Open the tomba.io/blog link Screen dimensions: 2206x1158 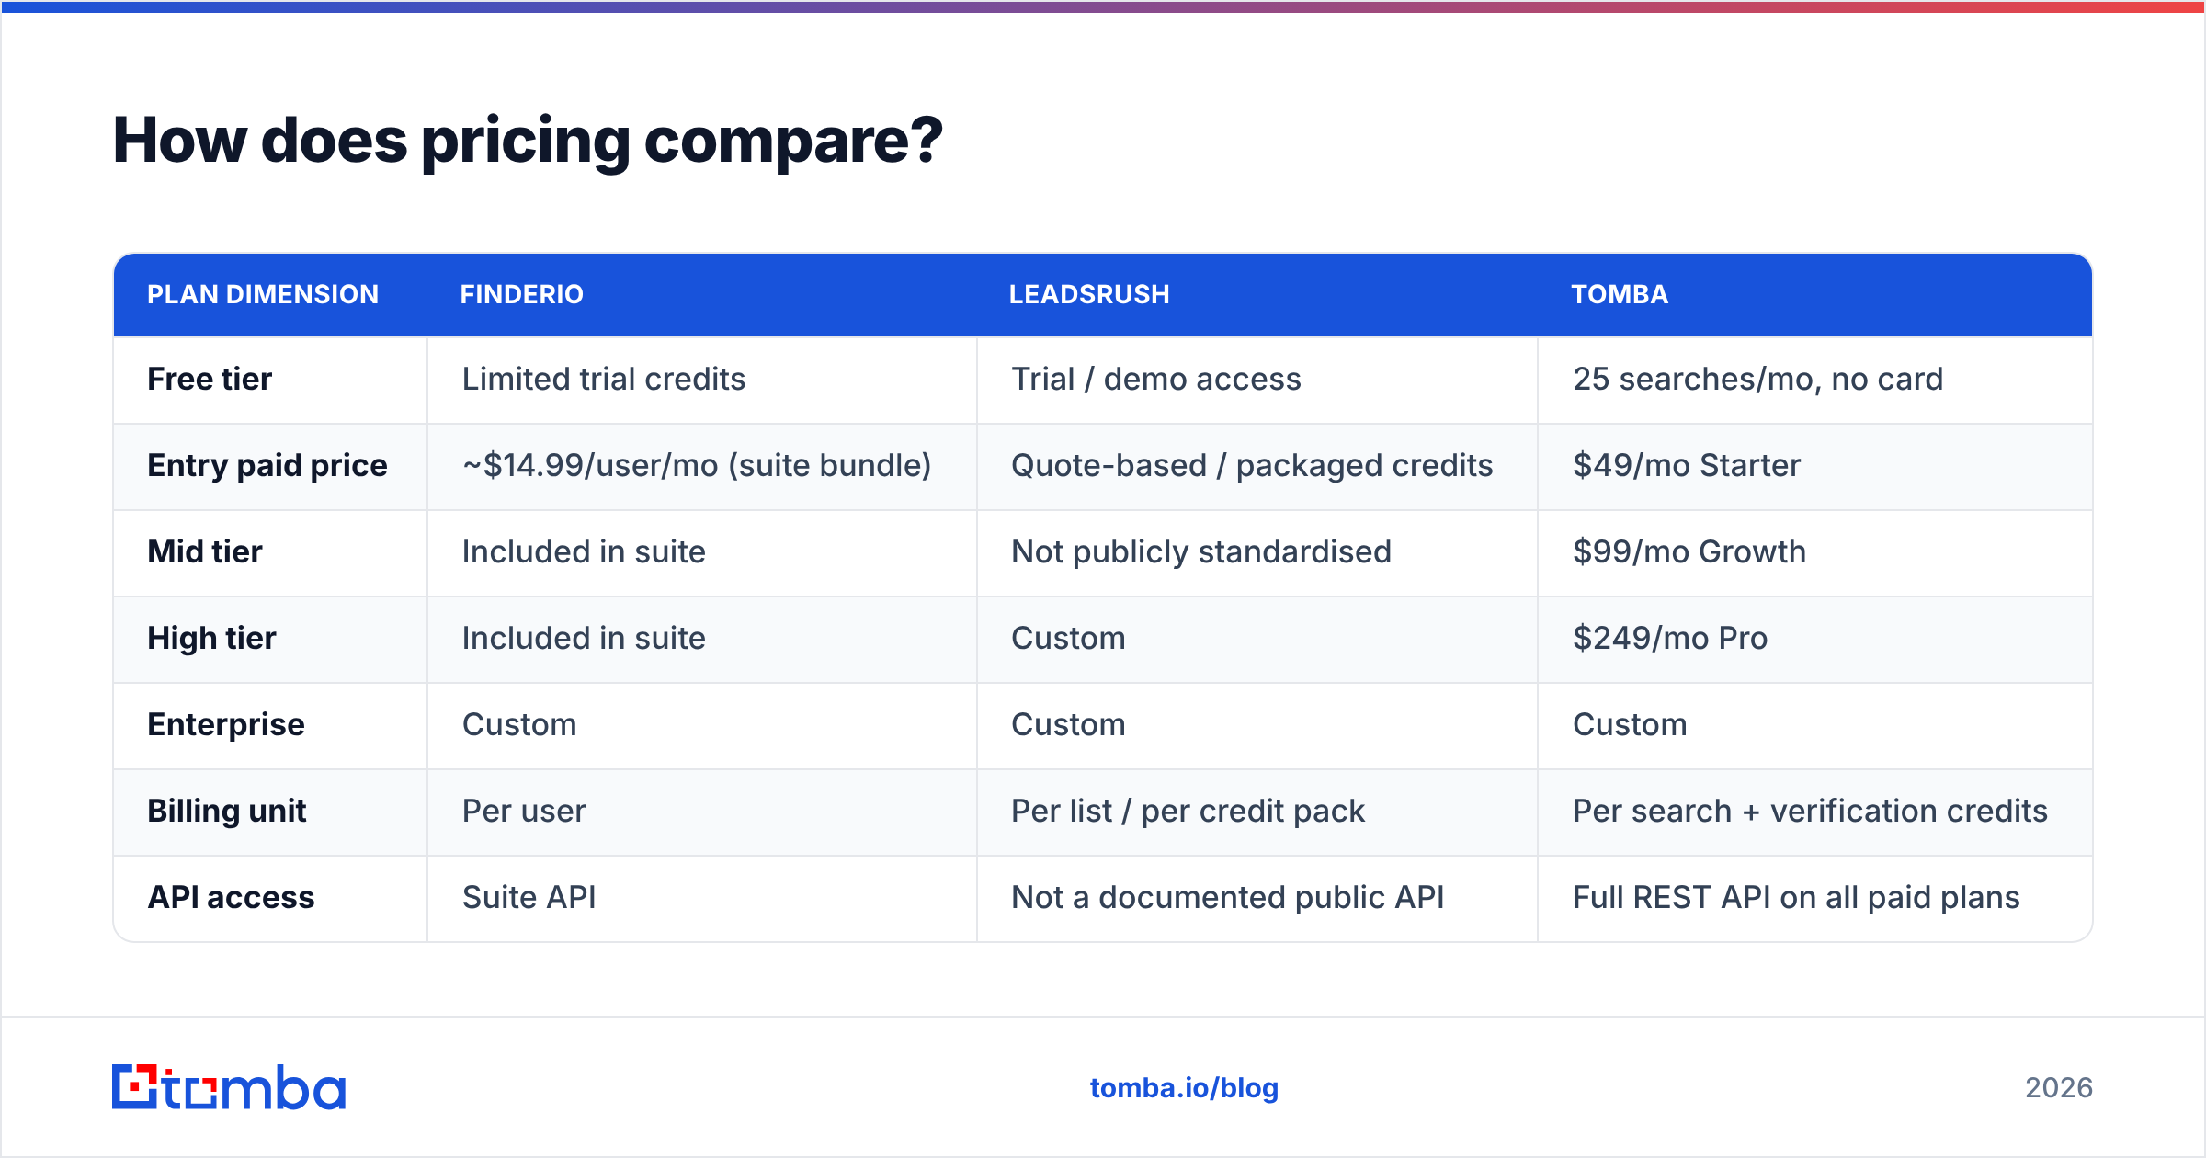click(1184, 1088)
